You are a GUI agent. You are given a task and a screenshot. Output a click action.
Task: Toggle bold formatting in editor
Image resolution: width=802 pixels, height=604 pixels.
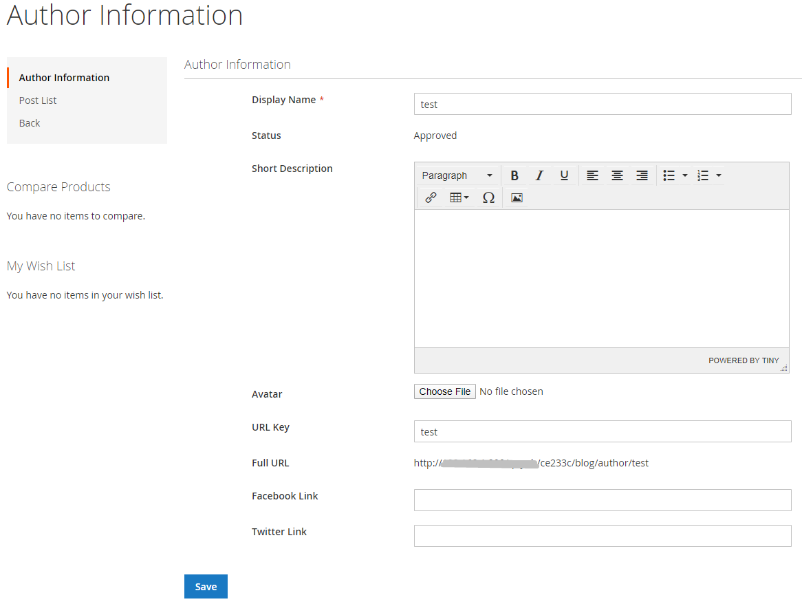click(x=514, y=175)
